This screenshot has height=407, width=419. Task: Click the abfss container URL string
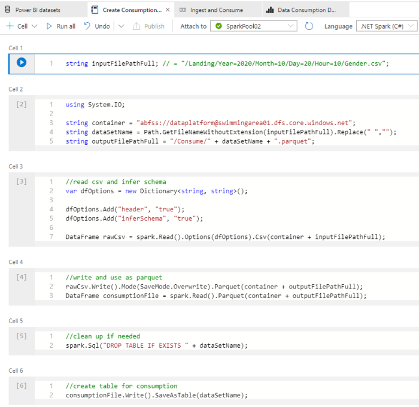[x=244, y=123]
